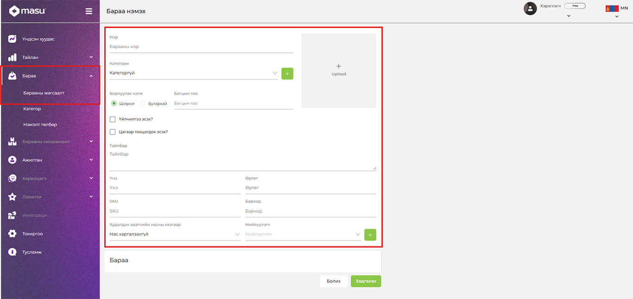This screenshot has width=633, height=299.
Task: Go to Нэмэлт төлбөр menu item
Action: click(x=40, y=125)
